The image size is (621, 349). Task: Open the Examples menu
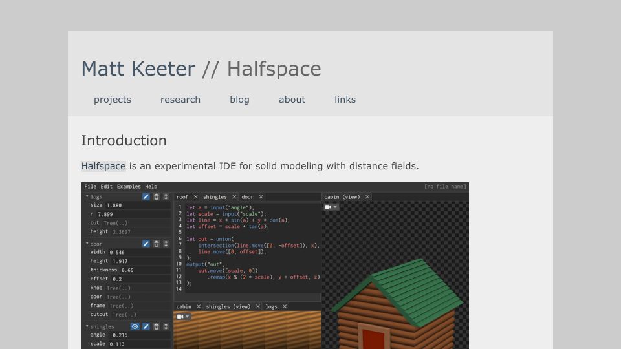(129, 187)
